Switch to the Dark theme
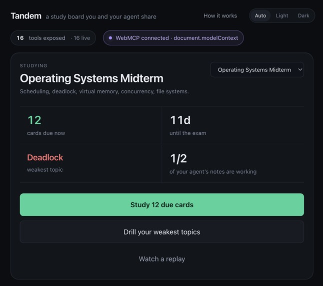323x286 pixels. coord(303,16)
